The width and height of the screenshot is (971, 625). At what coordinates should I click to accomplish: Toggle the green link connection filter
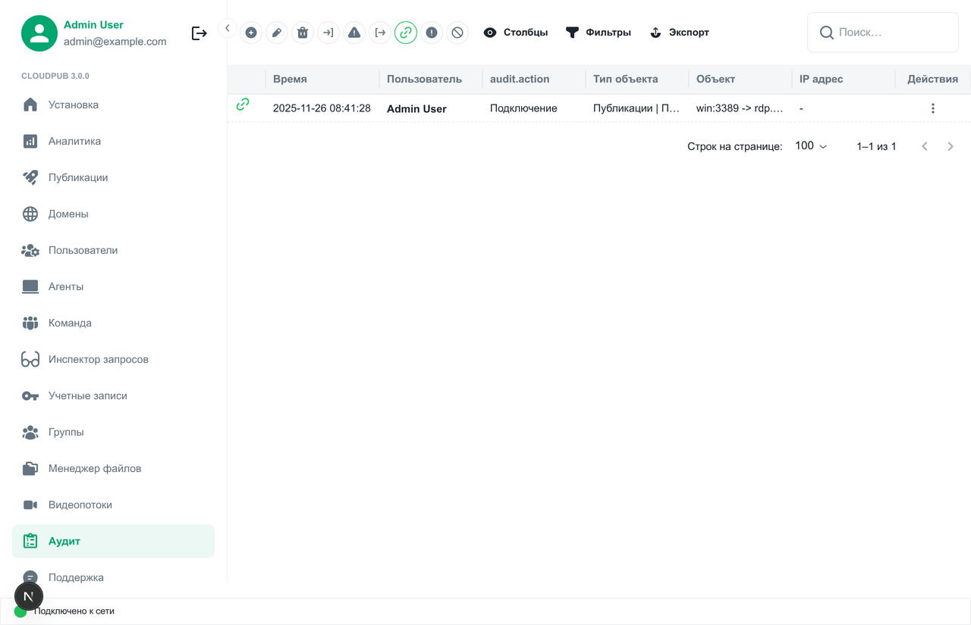point(406,33)
